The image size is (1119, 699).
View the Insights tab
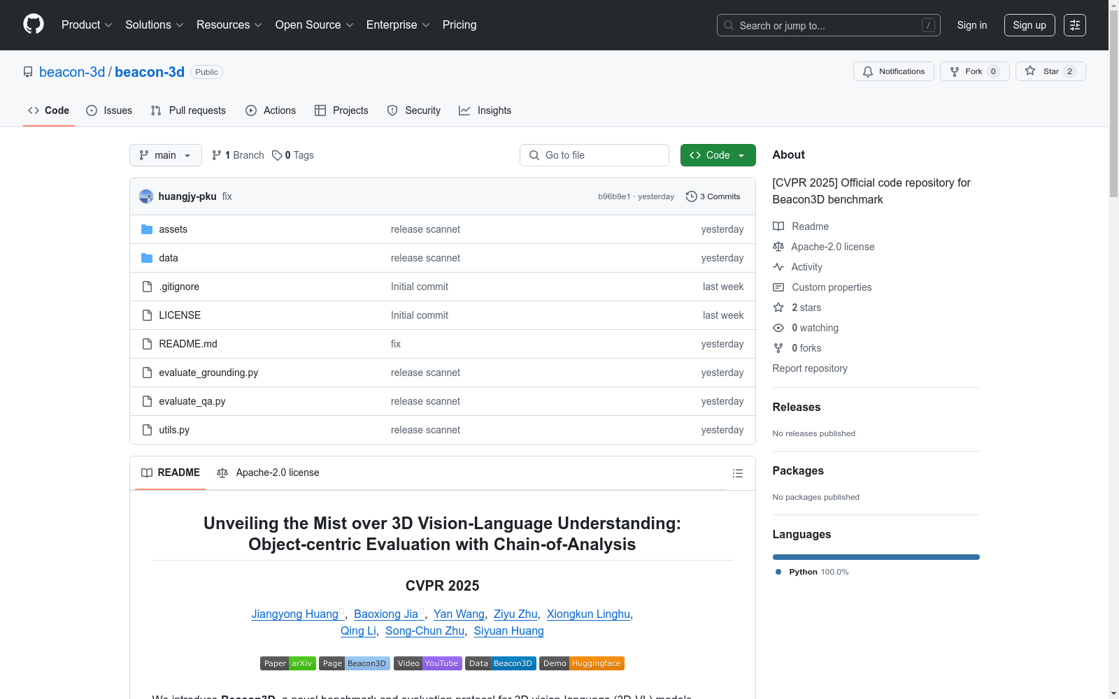(485, 110)
